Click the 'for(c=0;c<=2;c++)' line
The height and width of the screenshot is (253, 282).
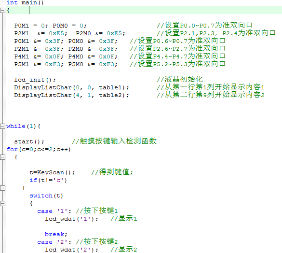(39, 149)
